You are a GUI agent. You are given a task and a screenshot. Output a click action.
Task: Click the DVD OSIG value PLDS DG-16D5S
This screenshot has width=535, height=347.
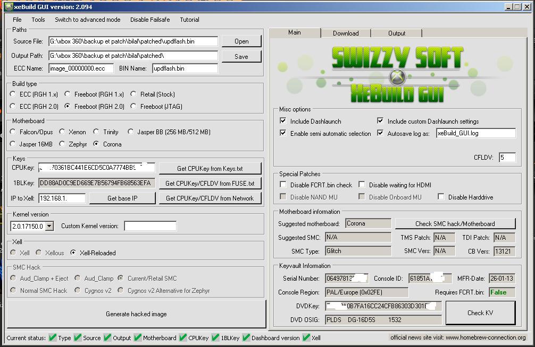383,320
